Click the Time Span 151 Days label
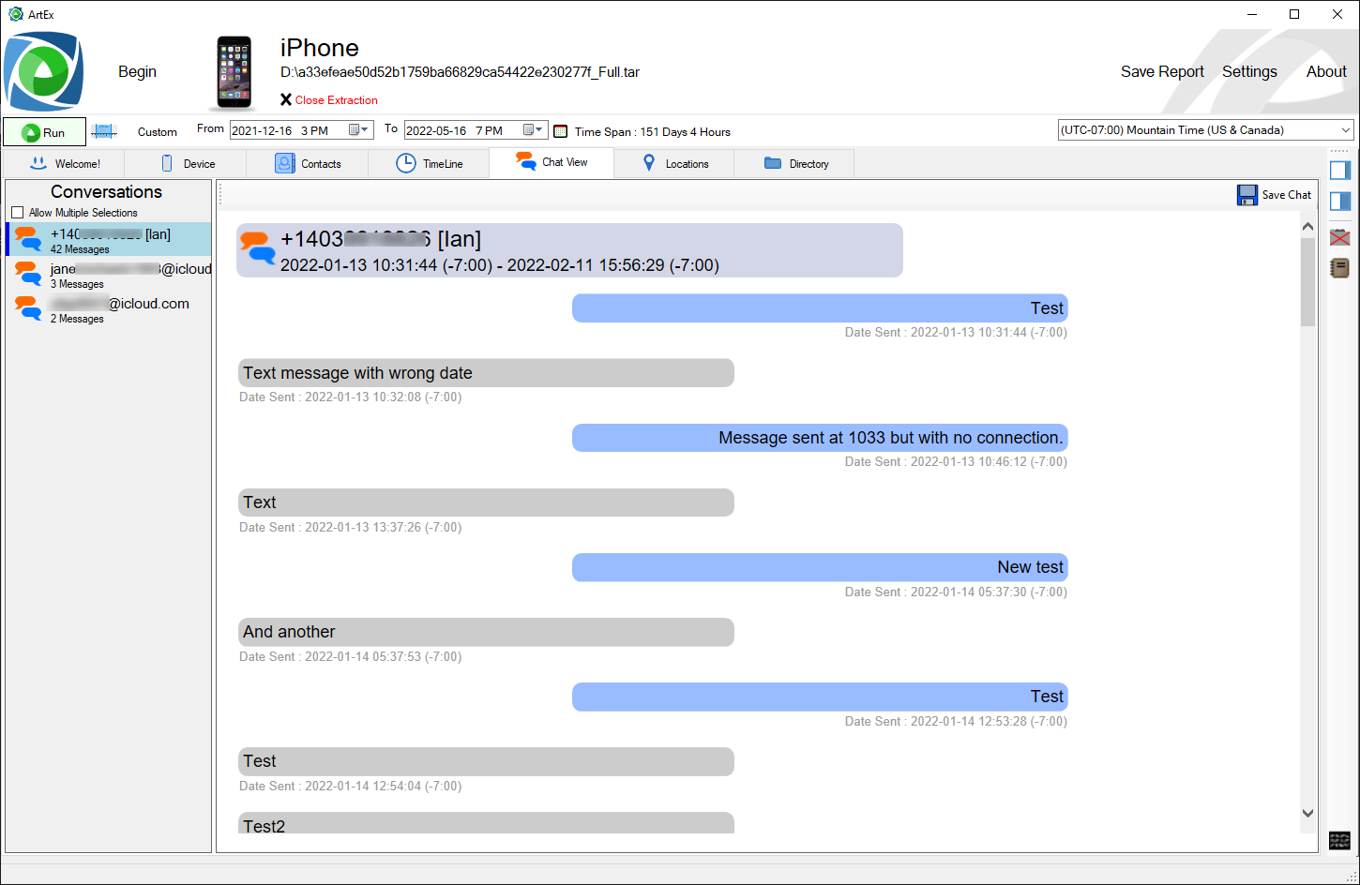The image size is (1360, 885). 653,132
